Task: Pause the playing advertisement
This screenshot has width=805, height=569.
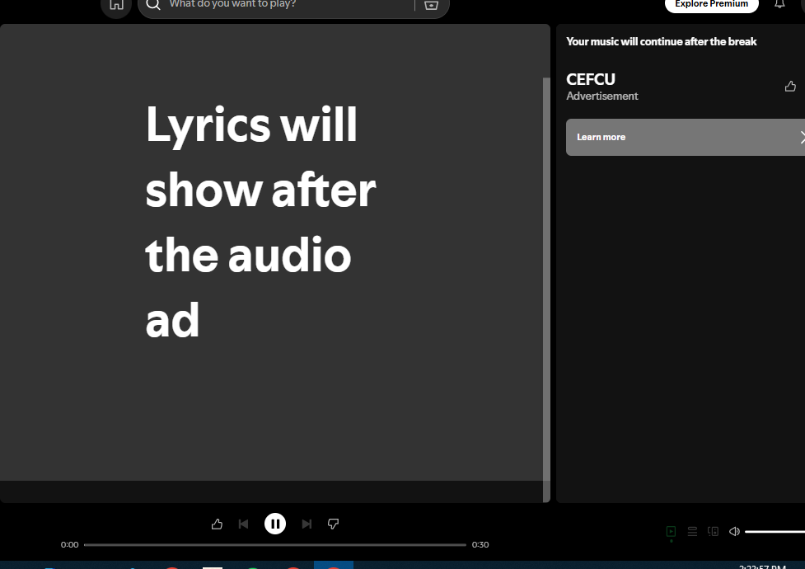Action: (x=274, y=524)
